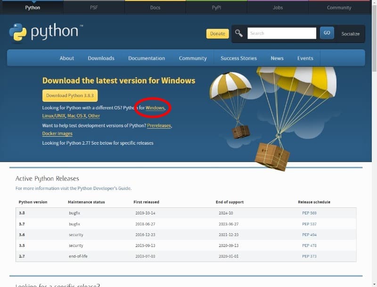377x287 pixels.
Task: Click the '2020-01-01' end of support date
Action: 229,256
